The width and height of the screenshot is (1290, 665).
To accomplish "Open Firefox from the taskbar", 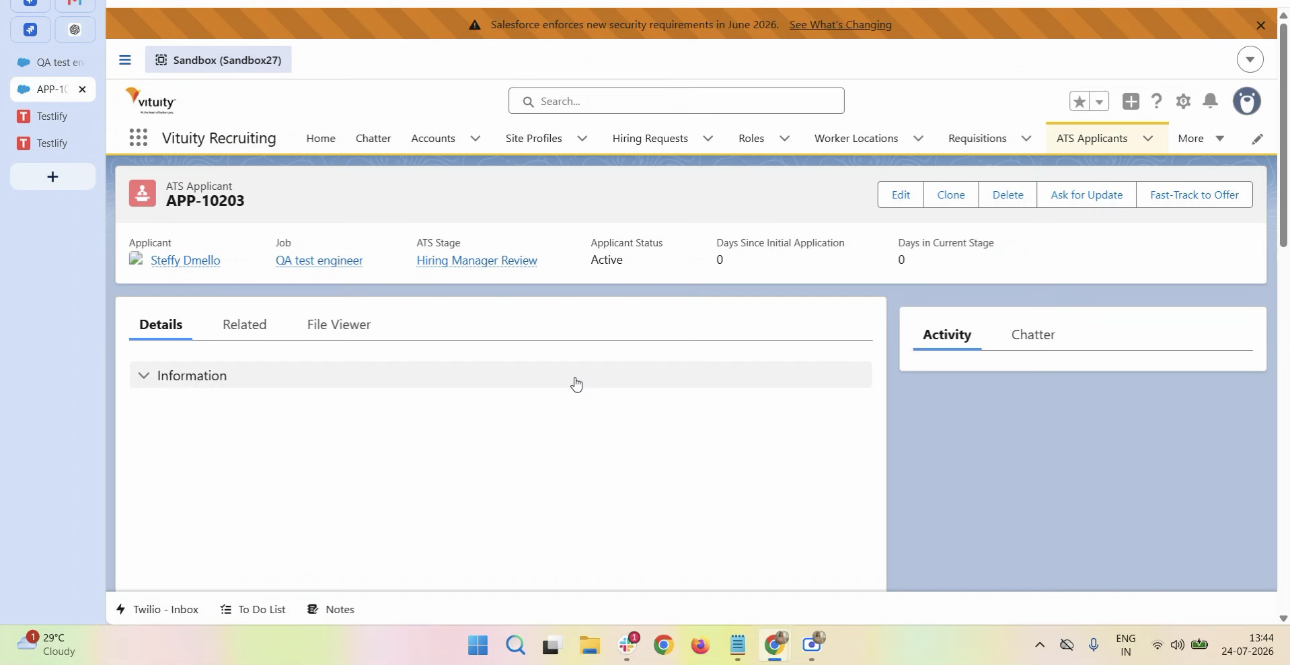I will coord(700,645).
